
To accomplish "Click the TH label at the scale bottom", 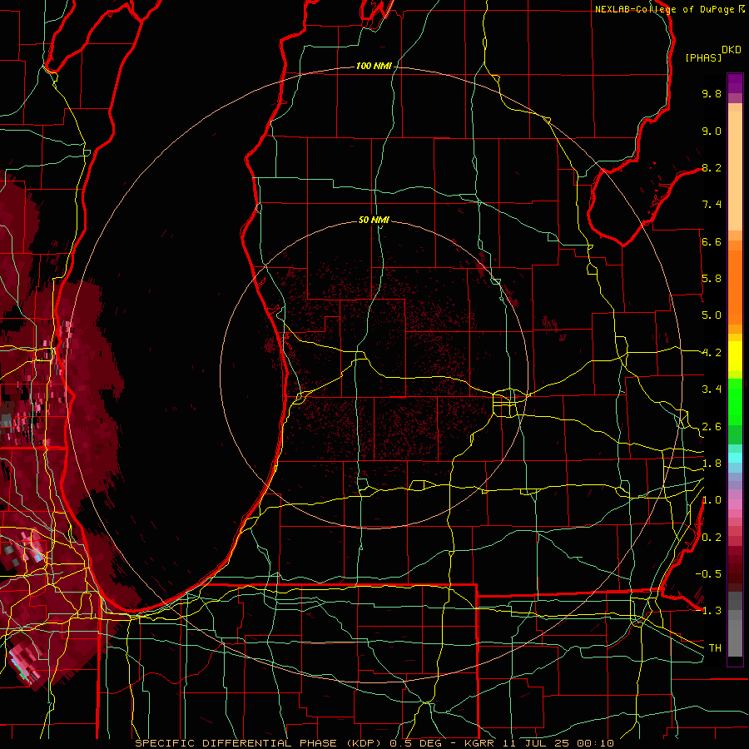I will (x=715, y=648).
